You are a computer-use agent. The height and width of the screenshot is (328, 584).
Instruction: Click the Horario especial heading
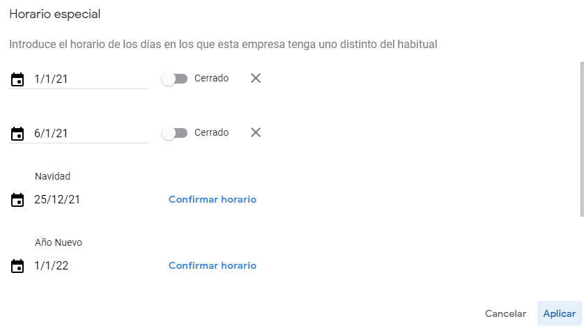54,14
